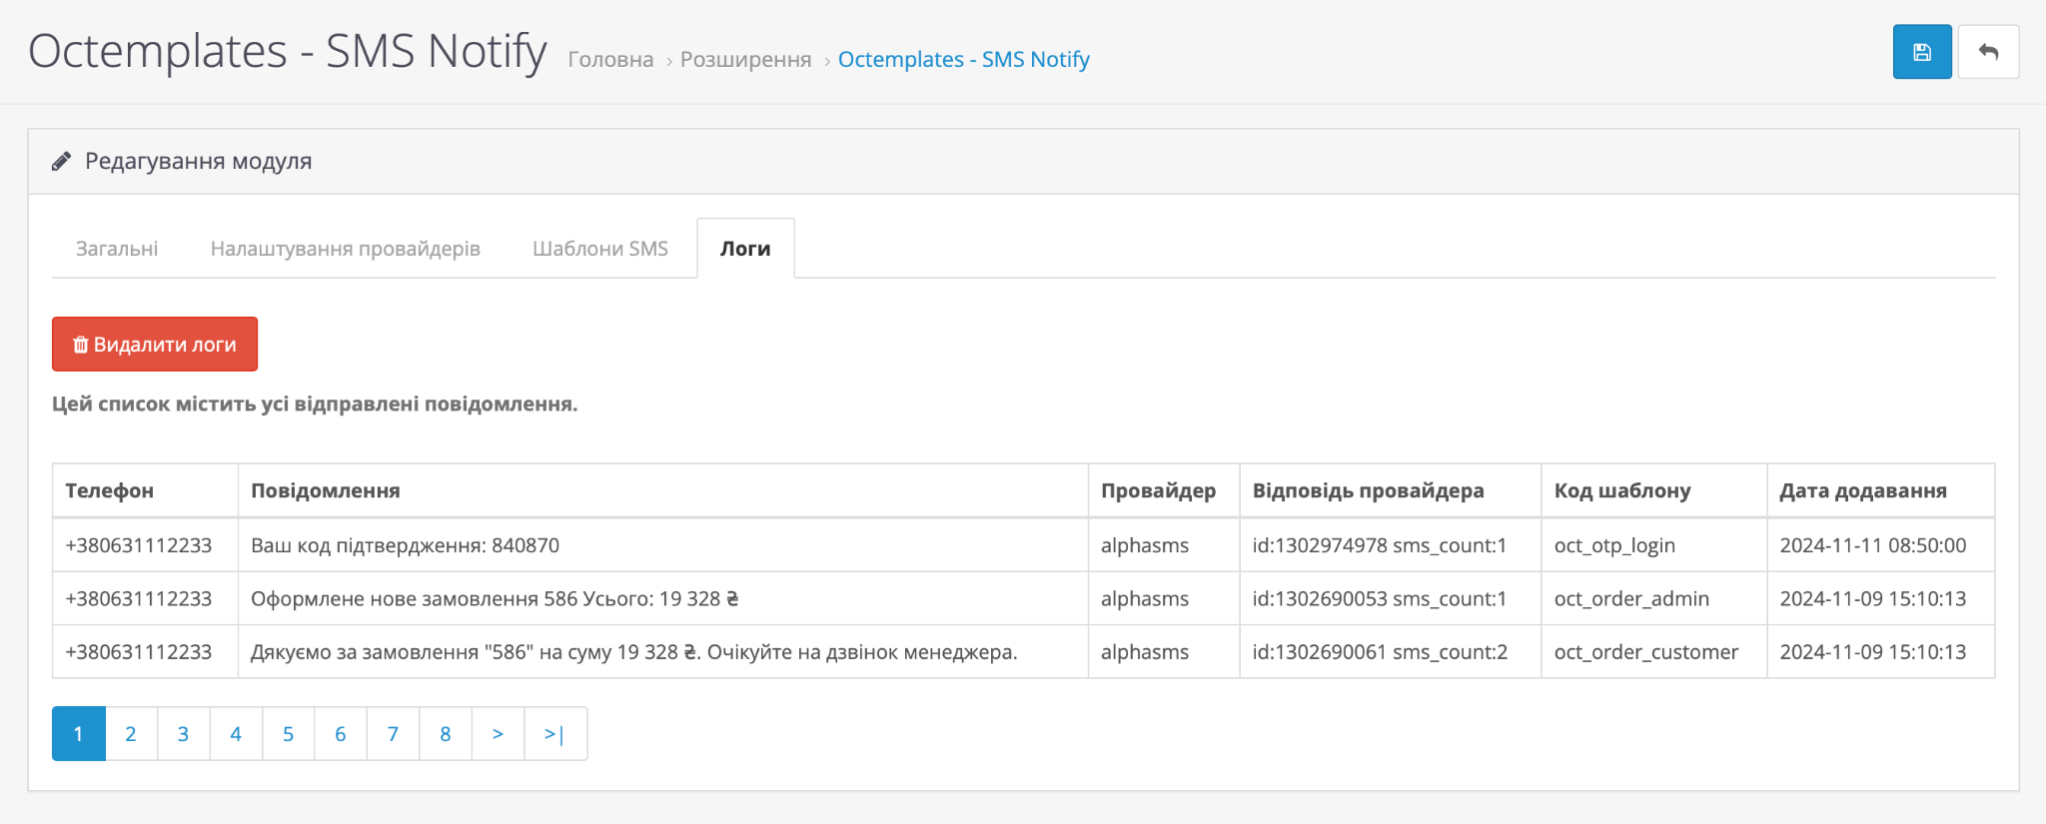Viewport: 2046px width, 824px height.
Task: Click Octemplates - SMS Notify breadcrumb link
Action: coord(963,60)
